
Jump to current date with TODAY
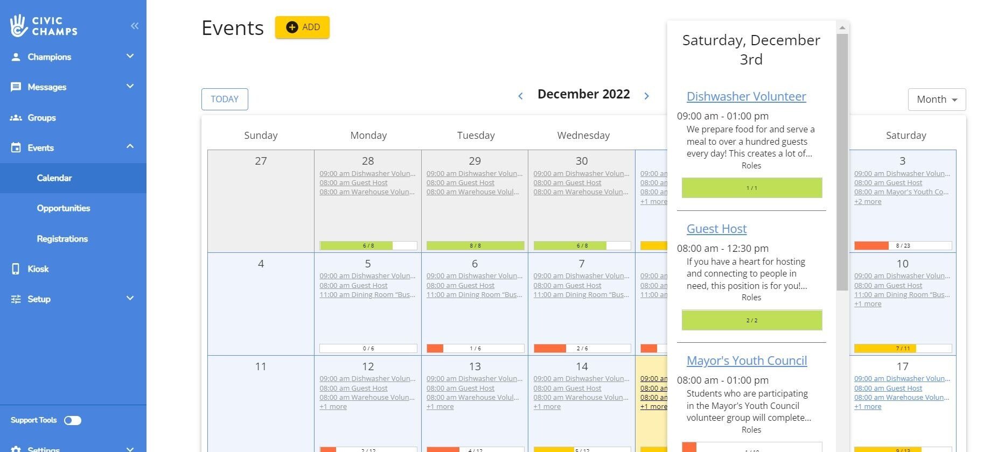225,100
